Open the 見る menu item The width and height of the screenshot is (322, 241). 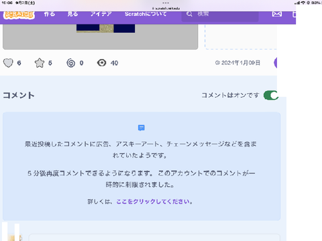pos(72,14)
